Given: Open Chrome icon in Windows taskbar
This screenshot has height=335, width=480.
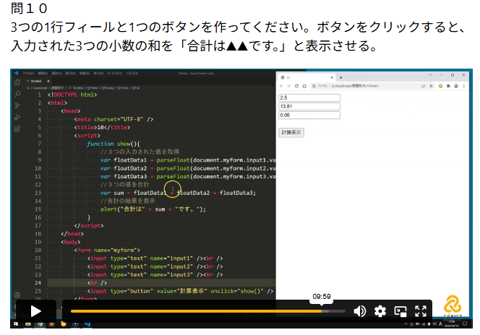Looking at the screenshot, I should 40,324.
